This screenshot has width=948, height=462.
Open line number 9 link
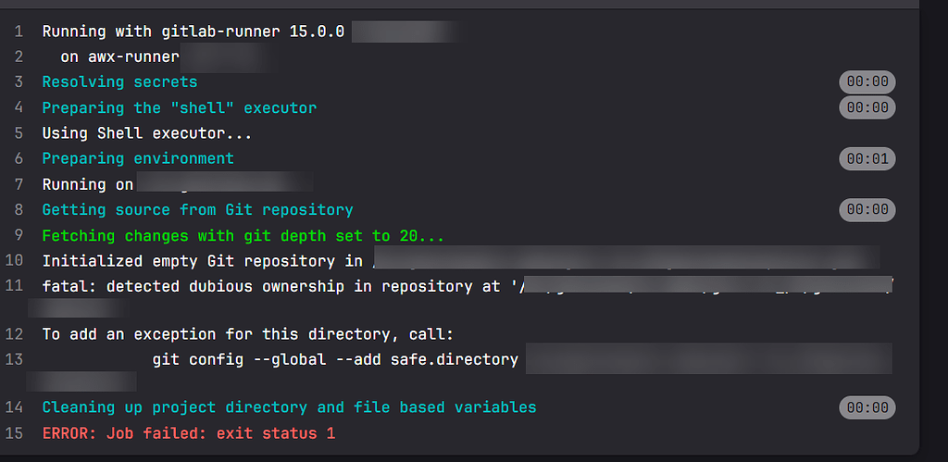coord(19,235)
